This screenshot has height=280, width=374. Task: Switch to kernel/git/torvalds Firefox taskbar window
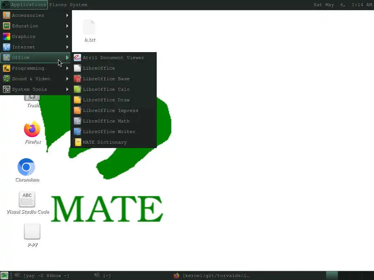pos(212,276)
